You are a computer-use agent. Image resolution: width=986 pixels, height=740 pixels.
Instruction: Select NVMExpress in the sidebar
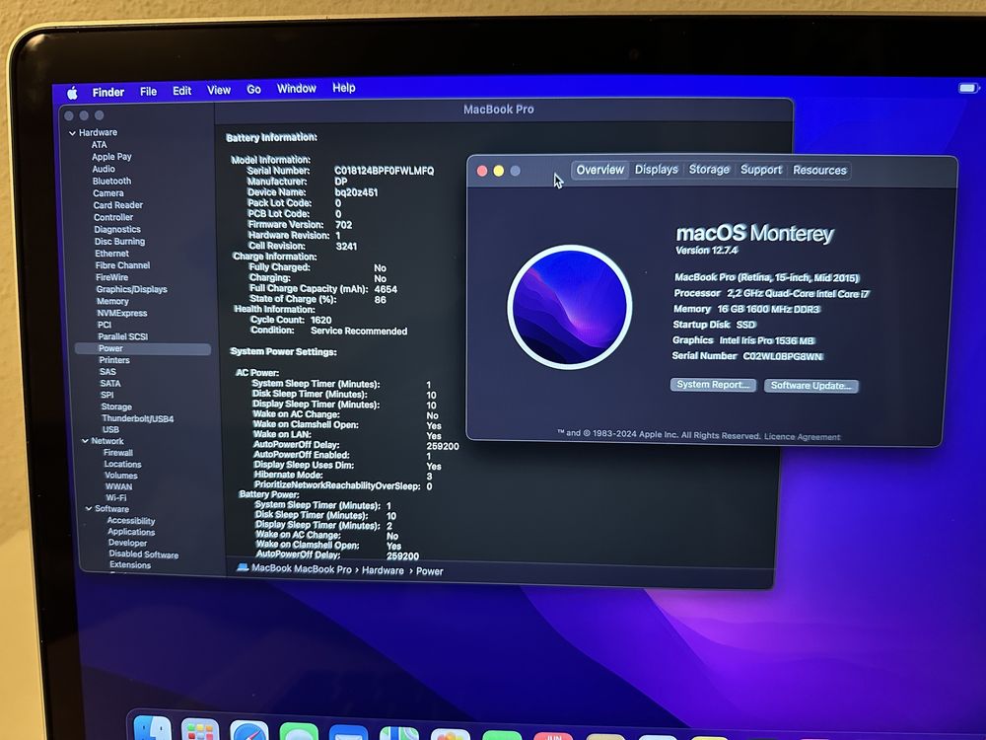[122, 313]
